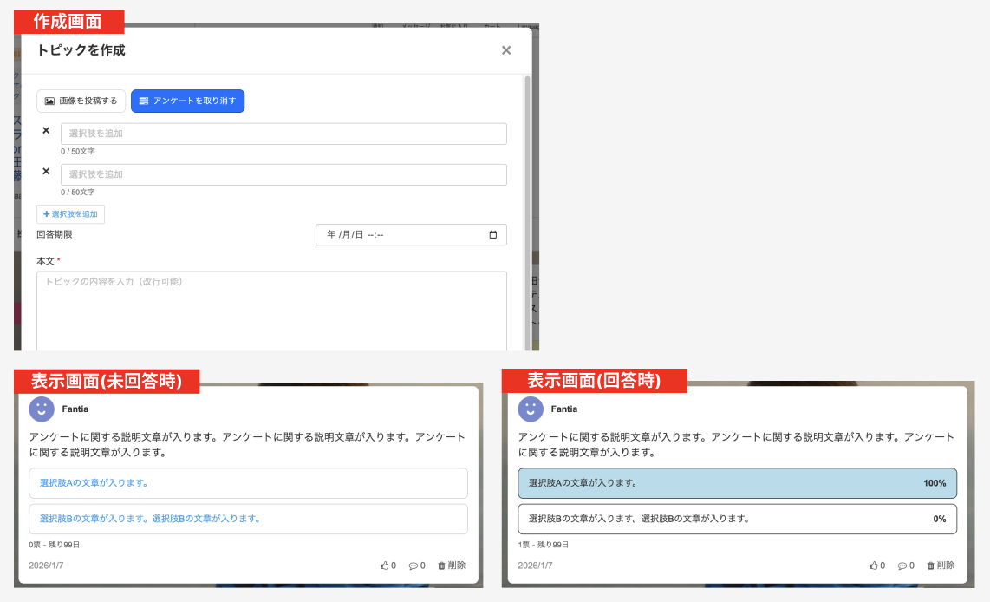The height and width of the screenshot is (602, 990).
Task: Like the unanswered poll post
Action: point(388,566)
